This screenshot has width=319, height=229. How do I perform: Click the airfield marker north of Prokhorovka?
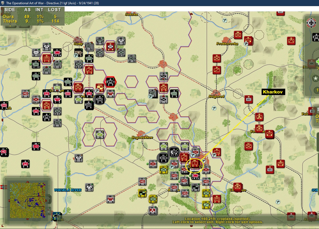[225, 20]
